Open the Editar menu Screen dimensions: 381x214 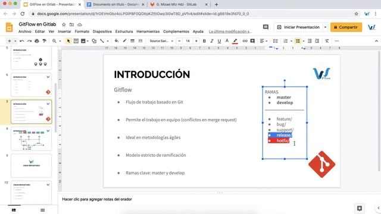pos(40,32)
